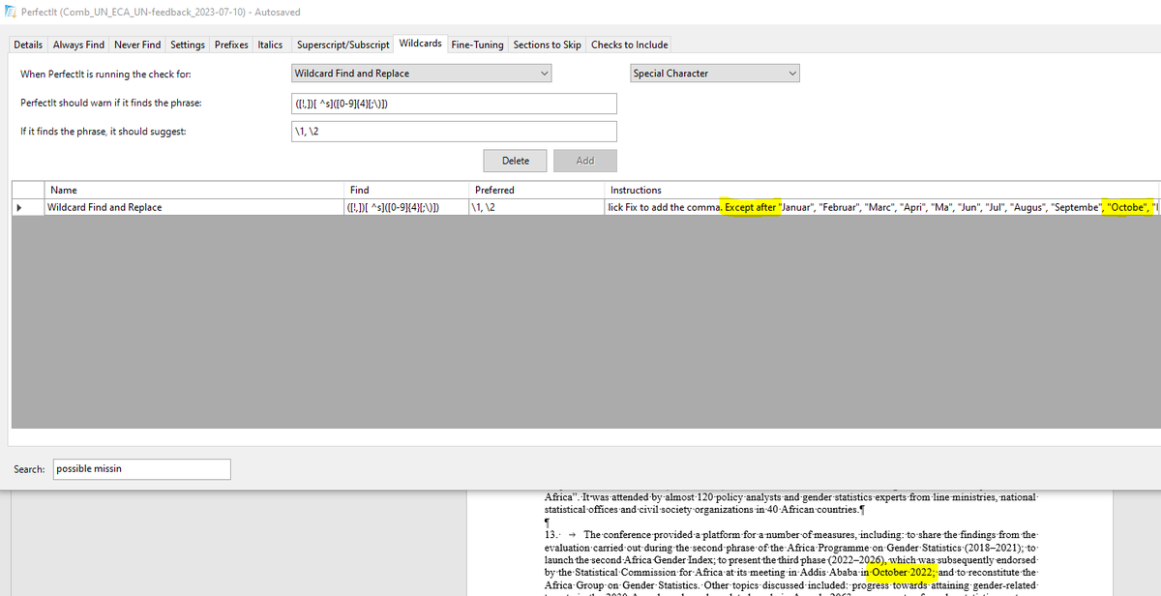Expand the Wildcard Find and Replace dropdown
1161x596 pixels.
(423, 74)
